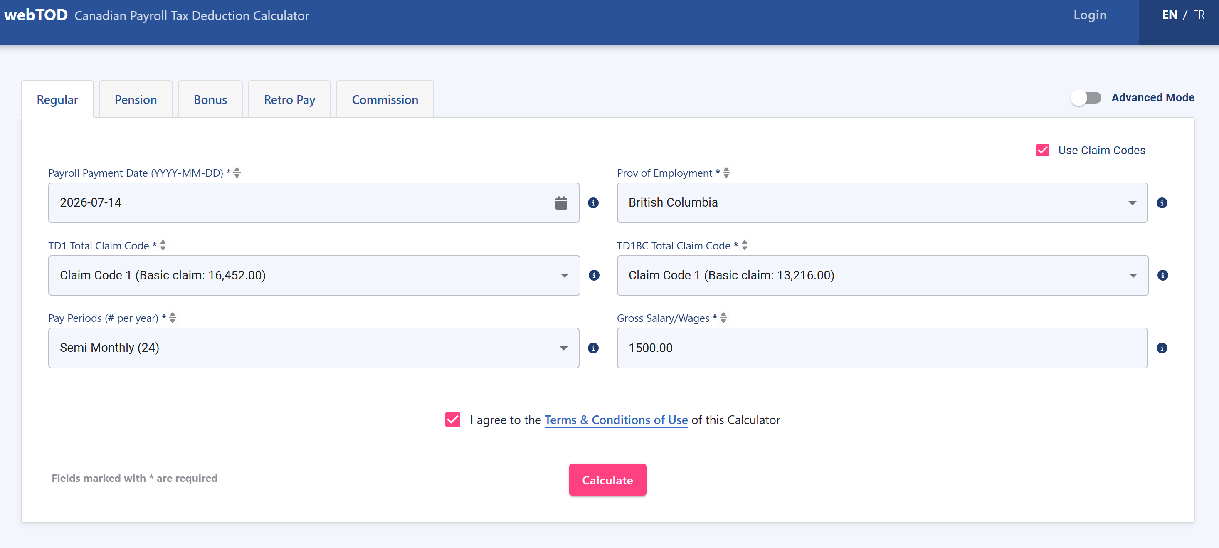Select the Regular tab

point(57,99)
